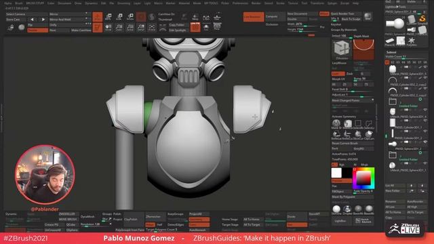Select the PolyMesh3D star tool icon
434x244 pixels.
[x=412, y=41]
